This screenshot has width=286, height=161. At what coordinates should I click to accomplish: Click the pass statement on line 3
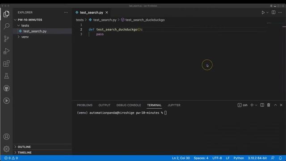tap(100, 34)
